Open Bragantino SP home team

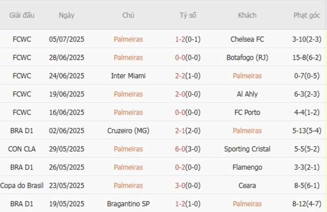[x=128, y=204]
